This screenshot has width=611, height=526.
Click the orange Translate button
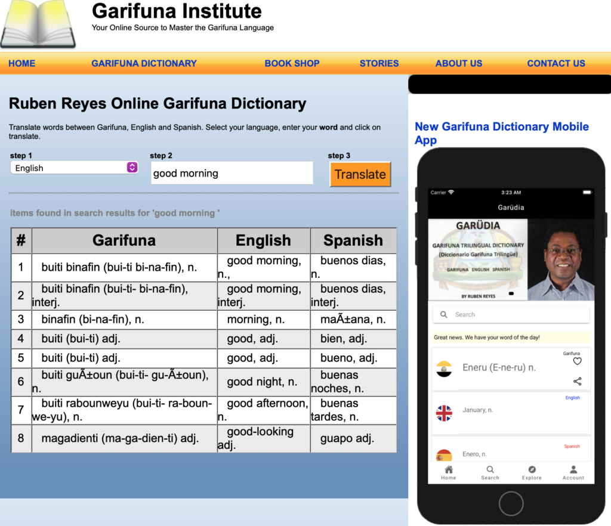tap(360, 174)
